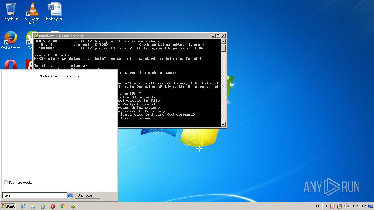Viewport: 374px width, 210px height.
Task: Click the 'mimikatz # help' command line
Action: pos(51,55)
